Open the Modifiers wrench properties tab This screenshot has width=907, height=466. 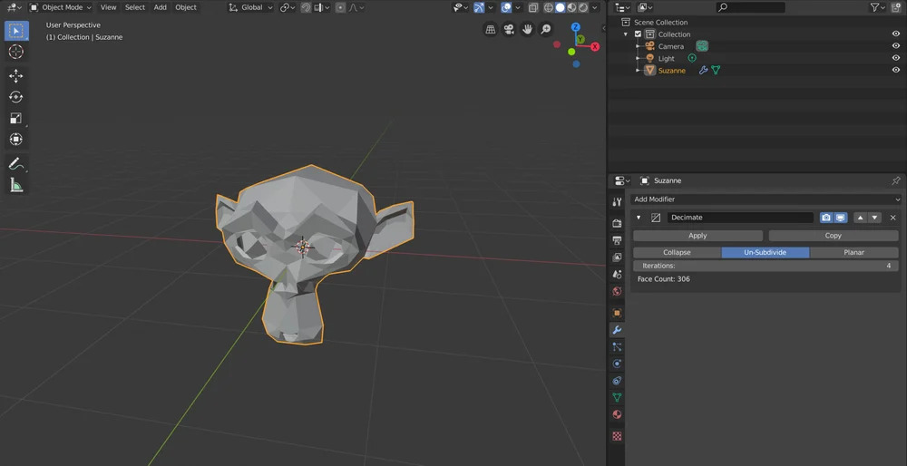617,330
